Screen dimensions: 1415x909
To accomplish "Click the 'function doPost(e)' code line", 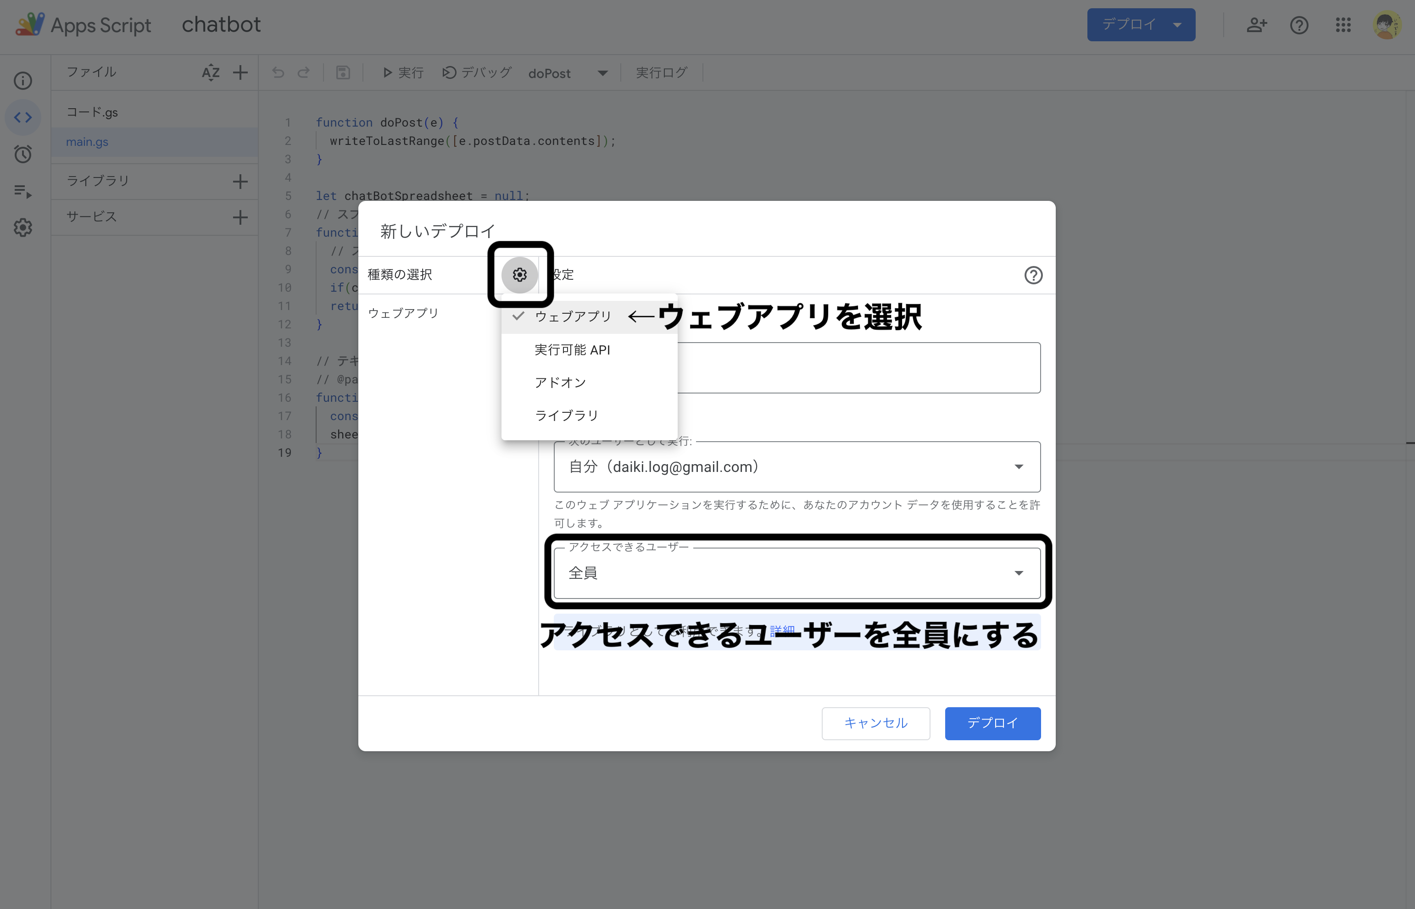I will coord(387,123).
